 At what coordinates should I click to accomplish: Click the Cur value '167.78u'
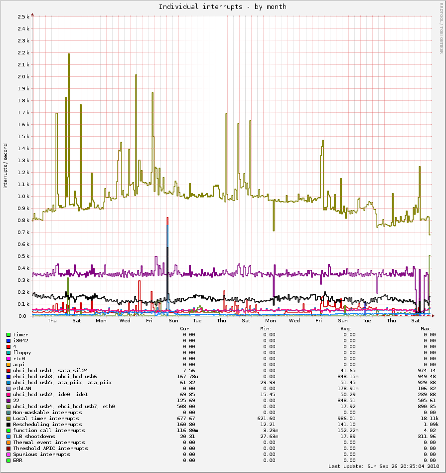pyautogui.click(x=187, y=377)
